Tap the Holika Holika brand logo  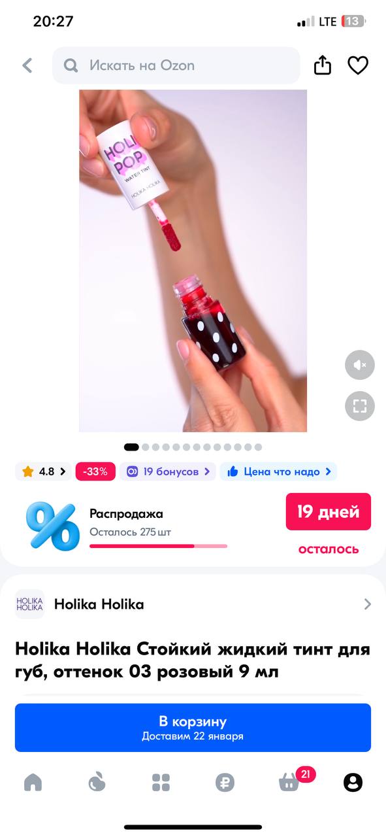pos(30,604)
